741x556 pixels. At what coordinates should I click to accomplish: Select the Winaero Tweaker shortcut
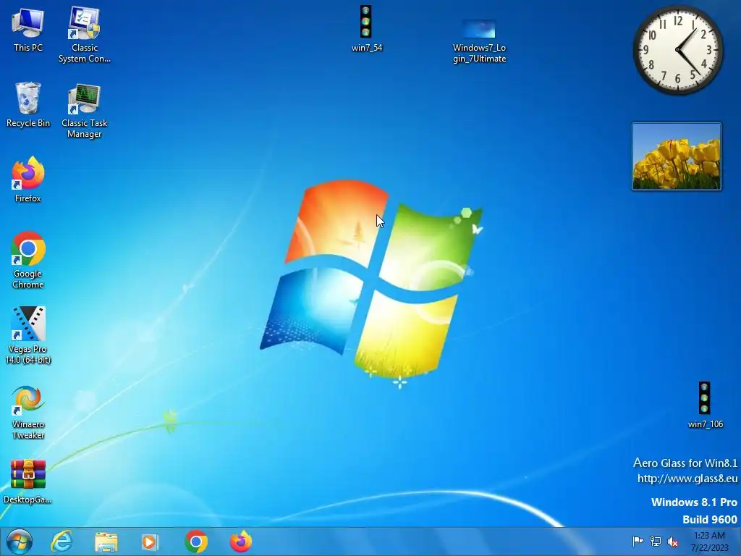pyautogui.click(x=28, y=412)
